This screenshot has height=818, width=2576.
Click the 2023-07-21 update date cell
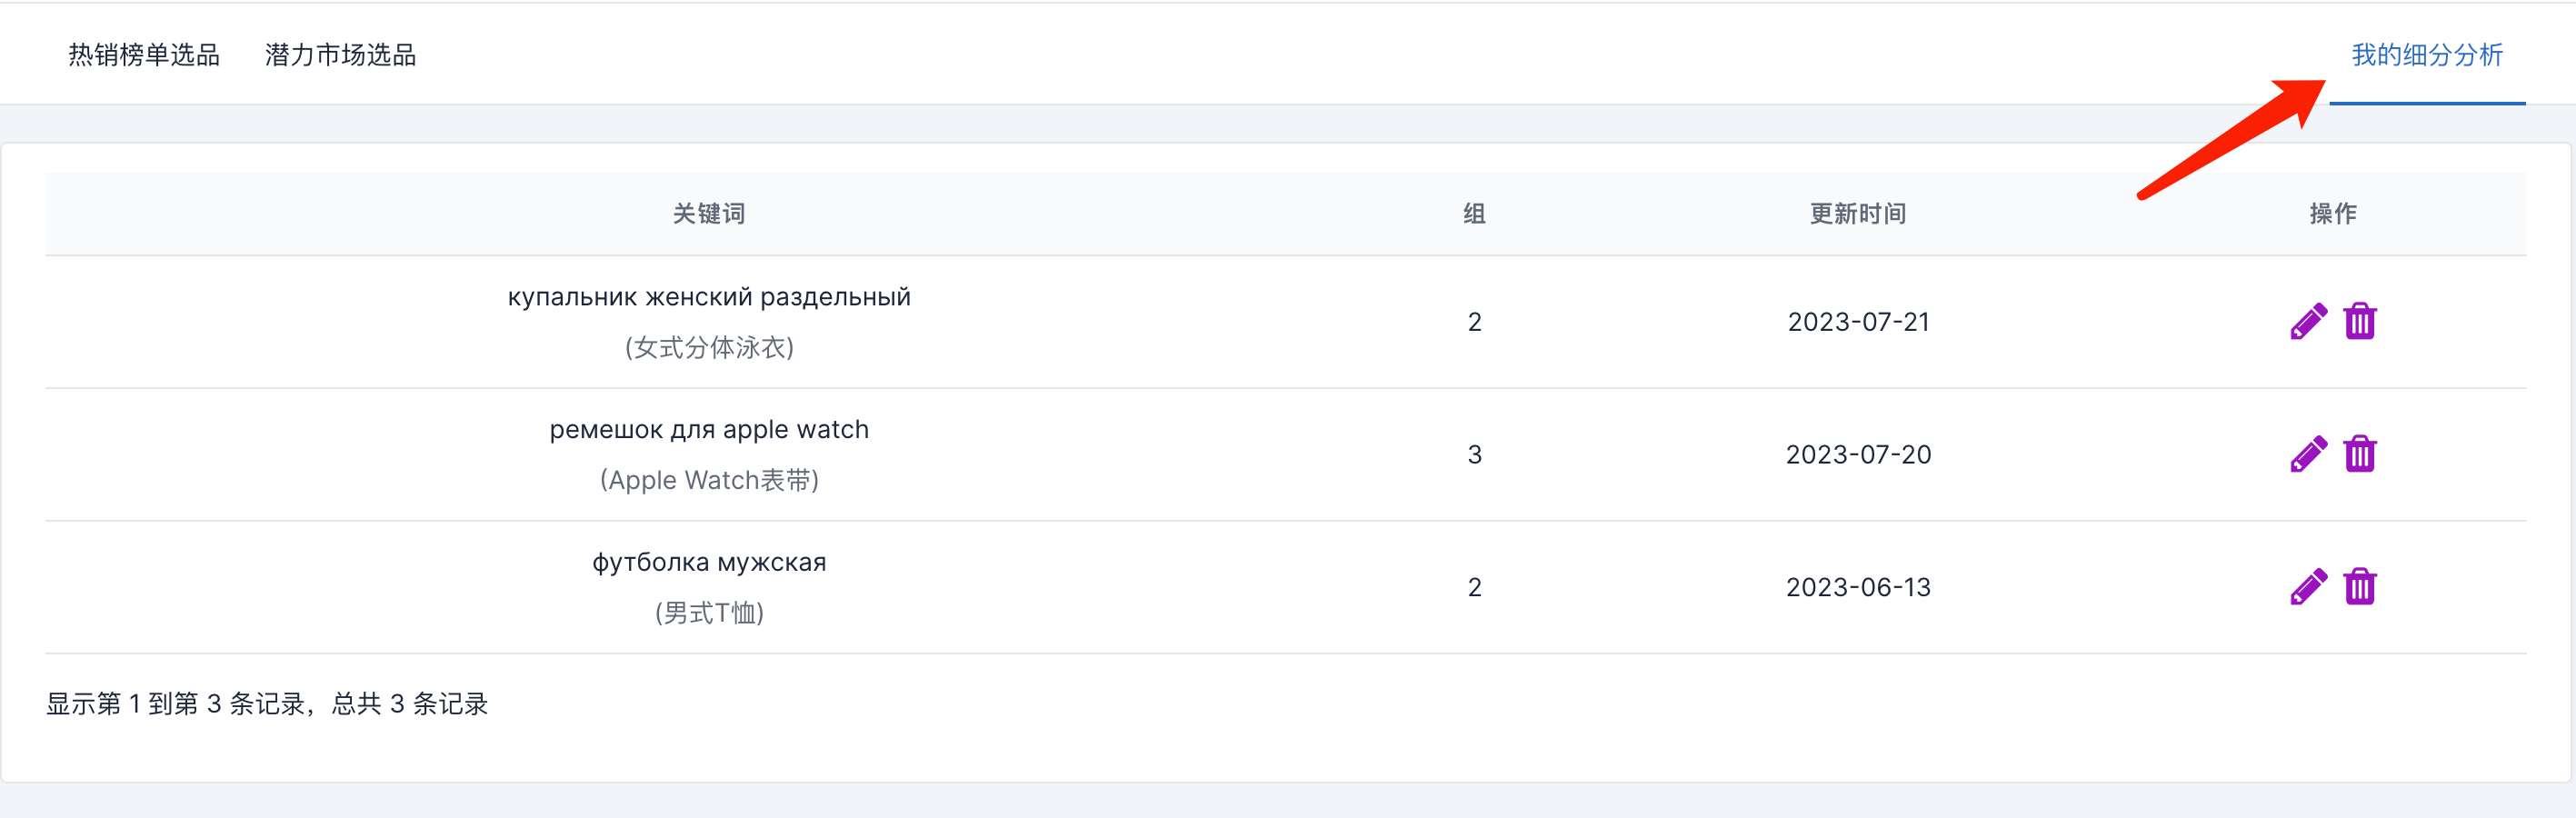(x=1858, y=322)
